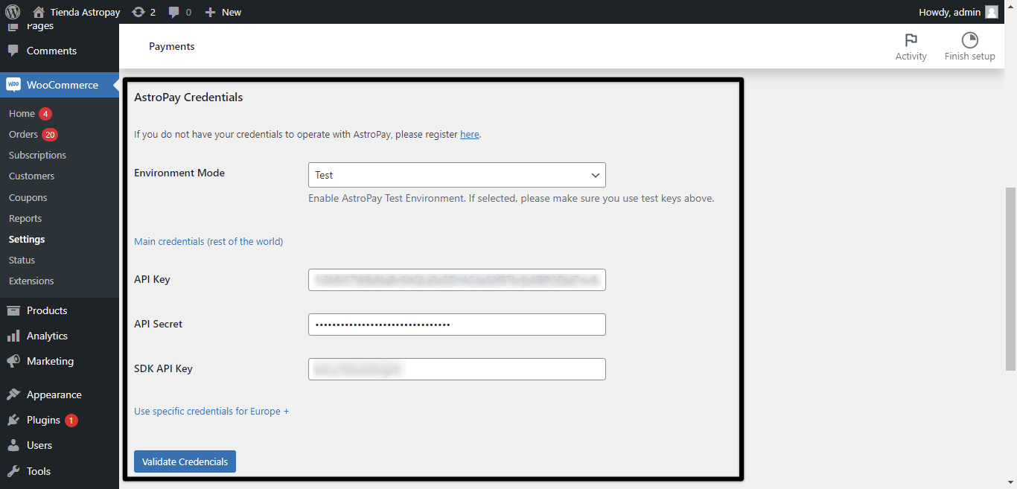Viewport: 1017px width, 489px height.
Task: Click the Orders count badge 20
Action: point(50,135)
